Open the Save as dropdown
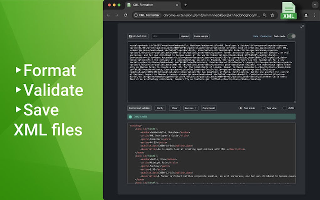Screen dimensions: 320x200 click(x=190, y=108)
